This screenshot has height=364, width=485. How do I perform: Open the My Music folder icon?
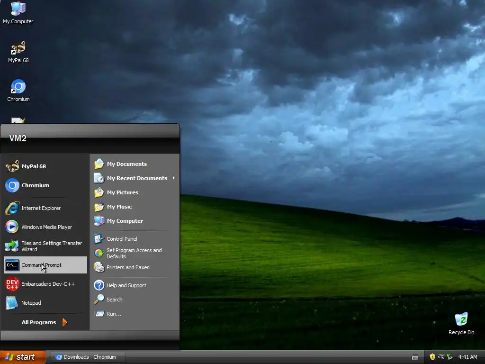[x=99, y=207]
